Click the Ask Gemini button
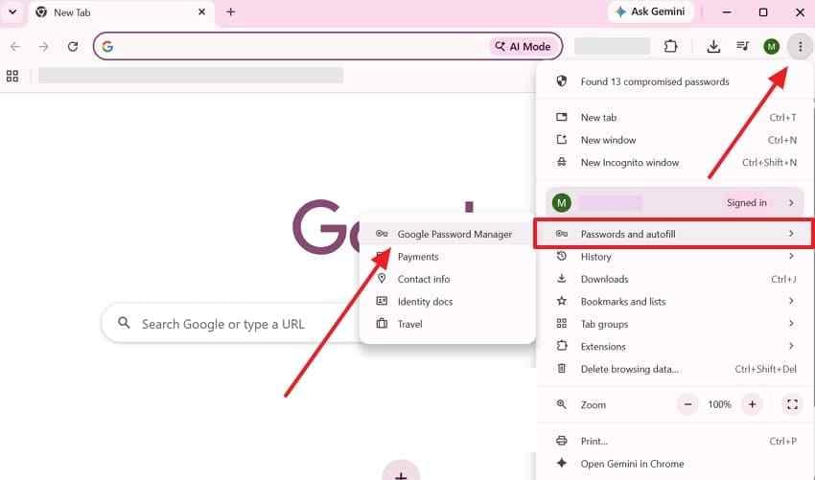 [650, 11]
